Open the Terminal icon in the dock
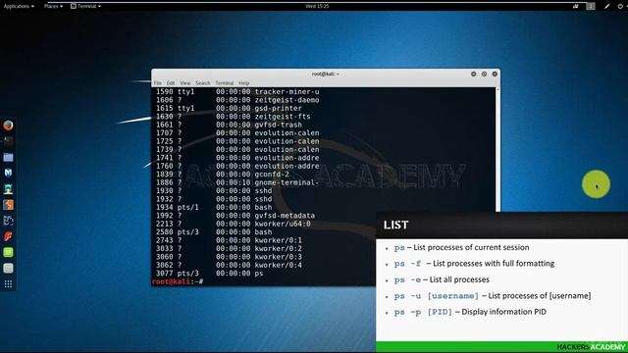This screenshot has height=353, width=628. [x=8, y=141]
